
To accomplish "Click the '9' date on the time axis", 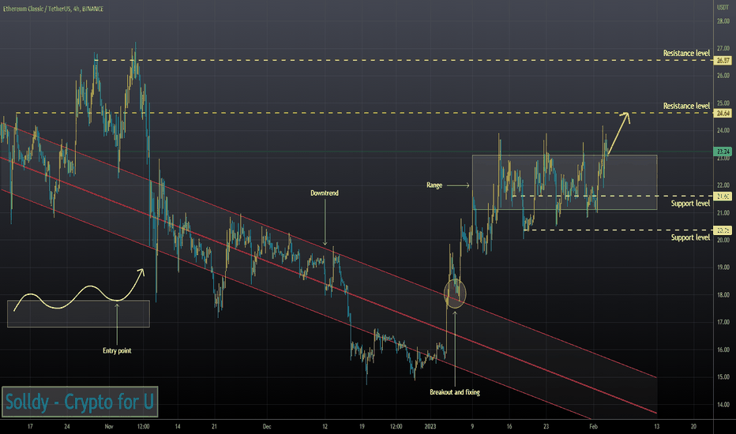I will click(472, 426).
